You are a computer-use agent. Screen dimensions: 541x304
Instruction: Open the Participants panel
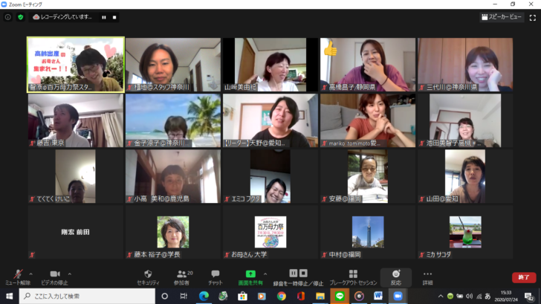pos(182,274)
